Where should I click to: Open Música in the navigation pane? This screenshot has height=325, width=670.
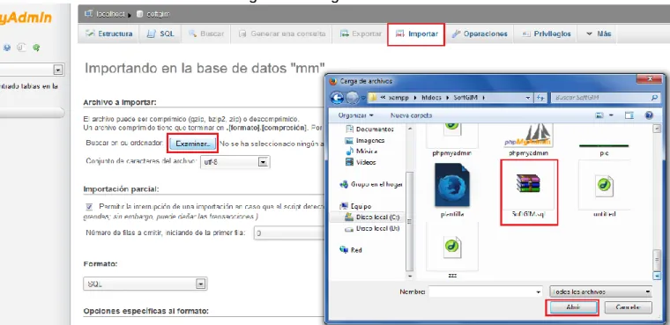[x=361, y=151]
